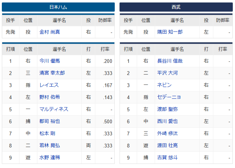
Task: Open ネビン player link
Action: [x=164, y=85]
